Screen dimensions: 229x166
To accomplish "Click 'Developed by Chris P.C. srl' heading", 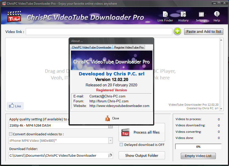I will pos(112,74).
